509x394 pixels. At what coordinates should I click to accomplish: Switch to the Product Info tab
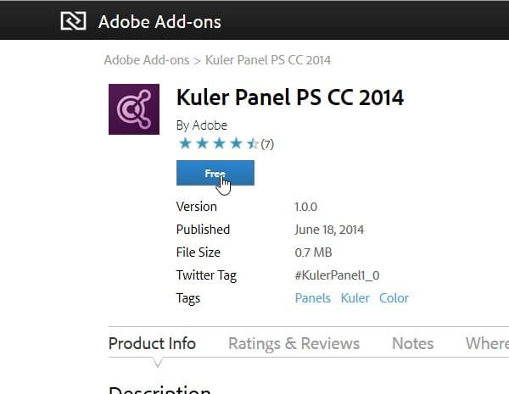152,343
